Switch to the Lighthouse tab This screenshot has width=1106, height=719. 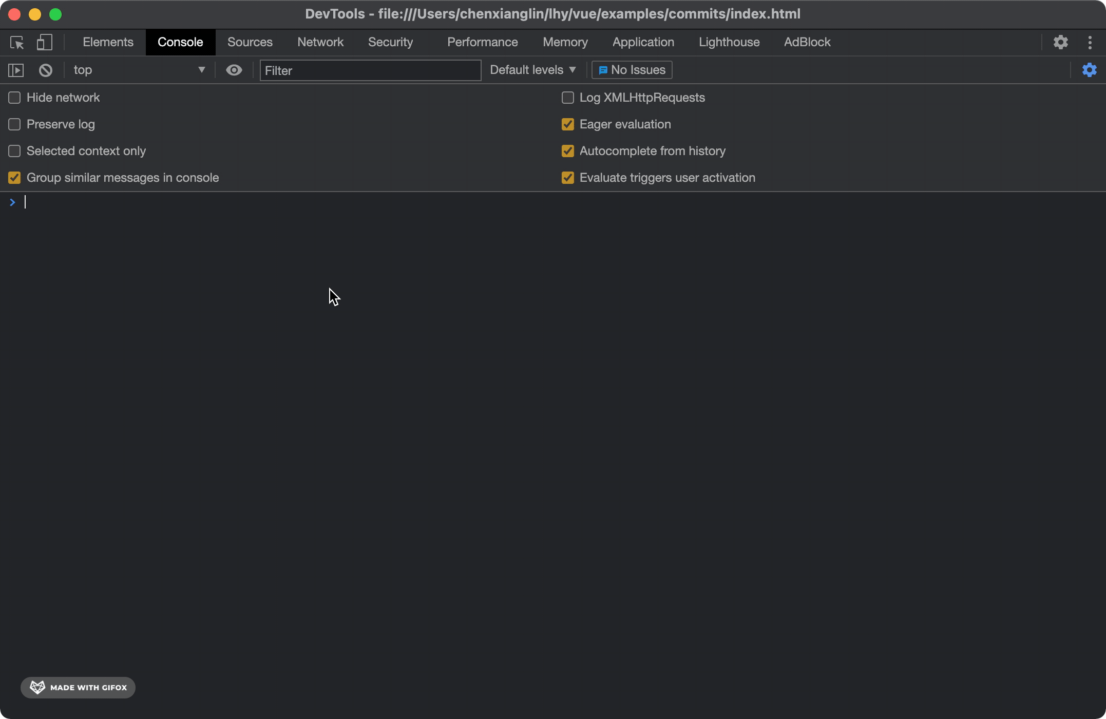click(x=729, y=42)
